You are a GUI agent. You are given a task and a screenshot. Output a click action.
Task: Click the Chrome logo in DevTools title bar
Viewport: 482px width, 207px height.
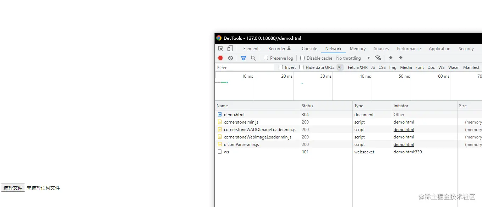[219, 38]
